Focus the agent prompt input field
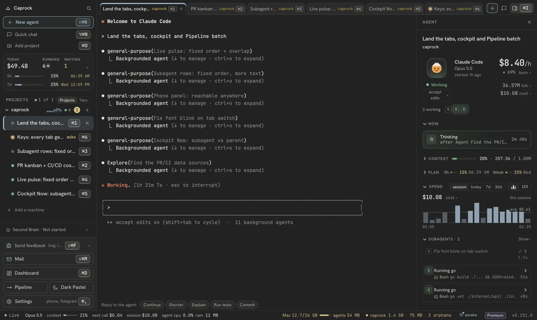The image size is (537, 320). (x=233, y=207)
